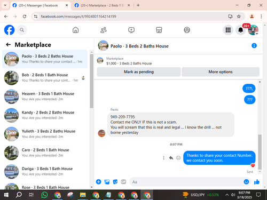The image size is (267, 200).
Task: Select the Yulieth 3 Beds 2 Baths conversation
Action: click(x=45, y=134)
